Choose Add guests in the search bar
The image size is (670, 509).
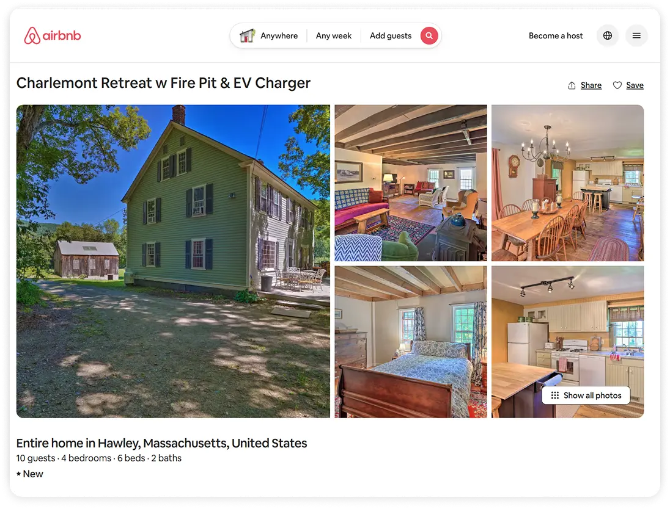pos(391,36)
